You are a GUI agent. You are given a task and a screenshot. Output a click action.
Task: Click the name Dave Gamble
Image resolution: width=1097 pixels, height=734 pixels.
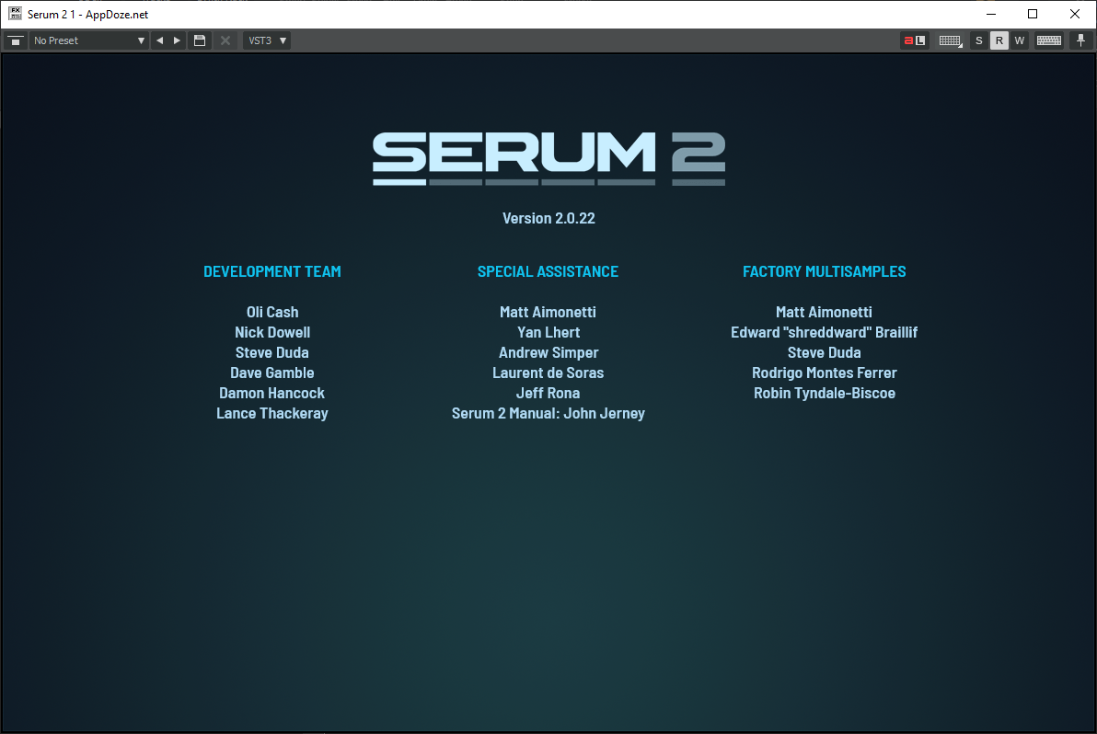(272, 373)
